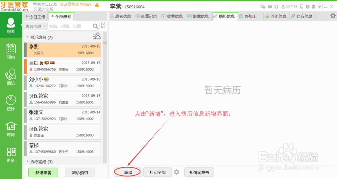Select the 牙医管家 patient with number 150916001
Viewport: 337px width, 179px height.
pos(63,99)
